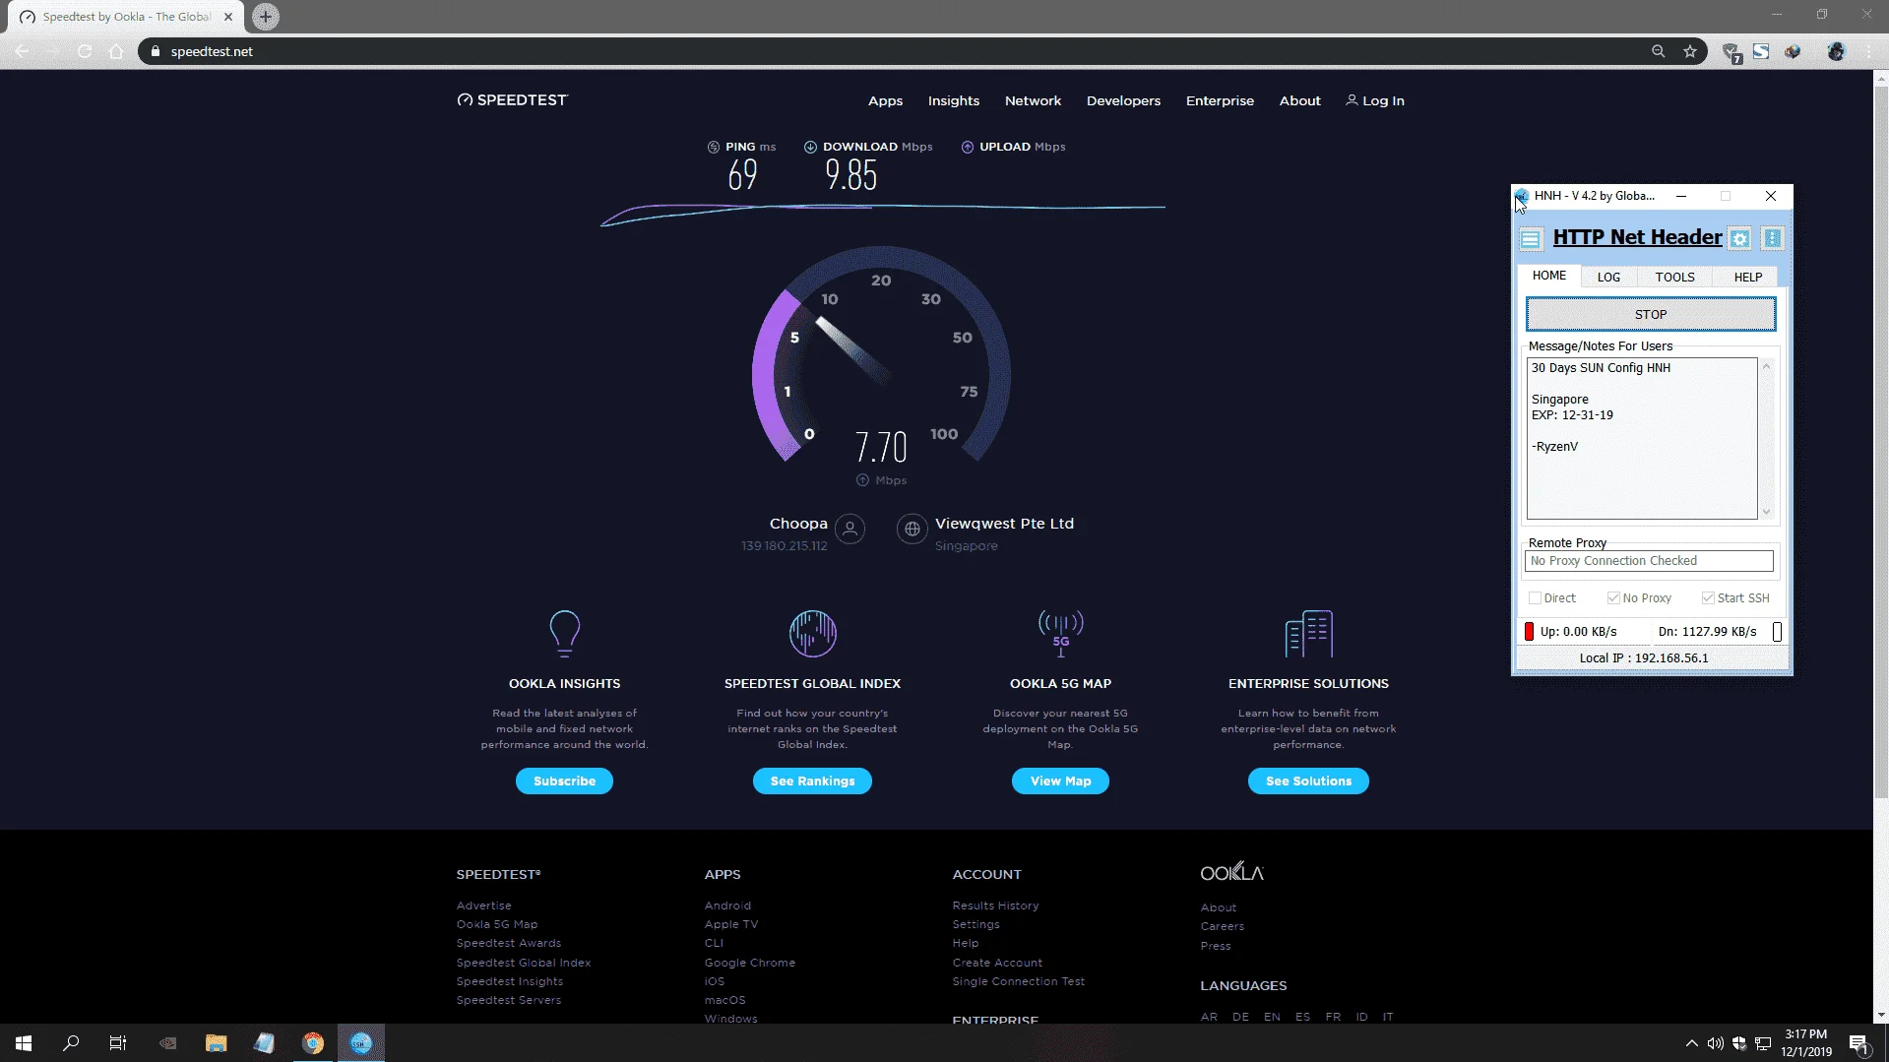Open the Google Chrome footer link under Apps

click(x=749, y=963)
